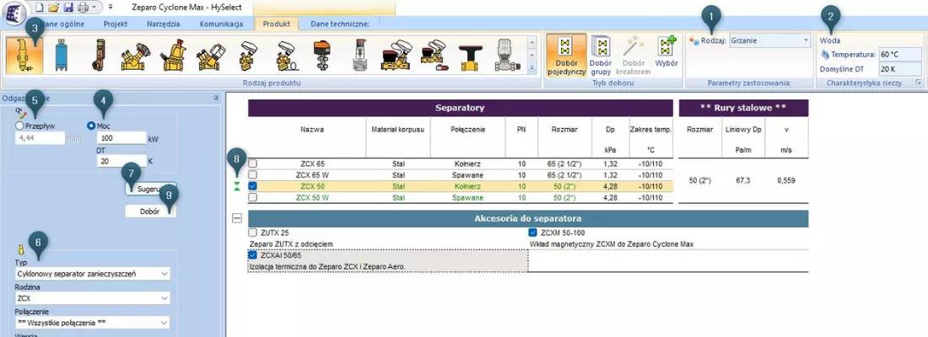Select the combined red-cap and white actuator valve icon
The height and width of the screenshot is (337, 928).
397,55
